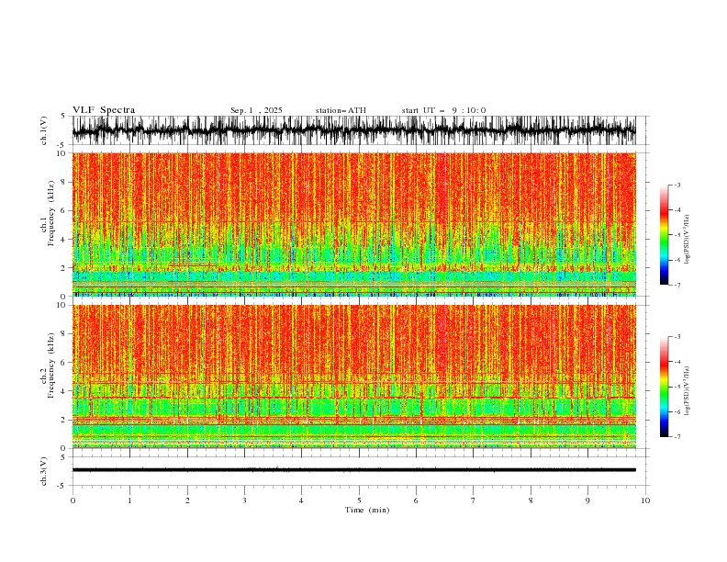Click the "-5" label on the ch.2 color bar
This screenshot has width=727, height=562.
[677, 387]
